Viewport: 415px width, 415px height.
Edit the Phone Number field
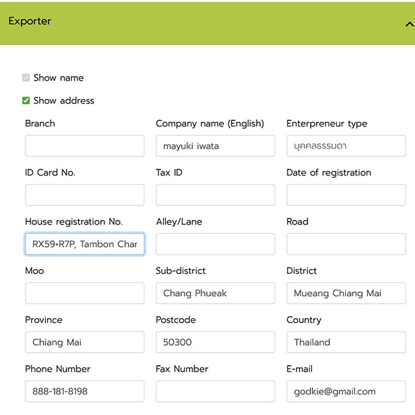click(84, 391)
